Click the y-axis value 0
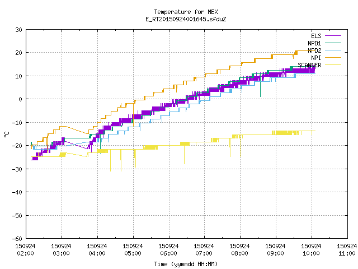 [21, 99]
